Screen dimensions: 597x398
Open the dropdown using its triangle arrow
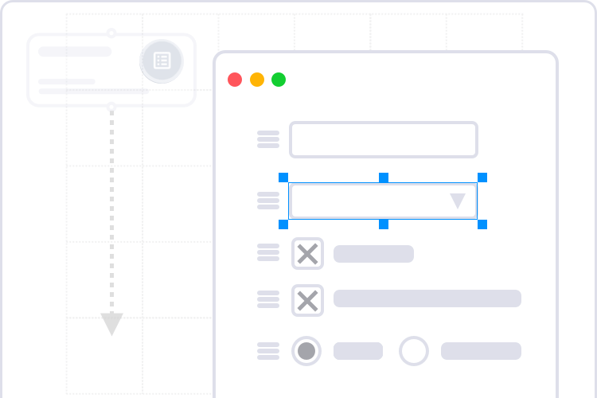point(458,201)
